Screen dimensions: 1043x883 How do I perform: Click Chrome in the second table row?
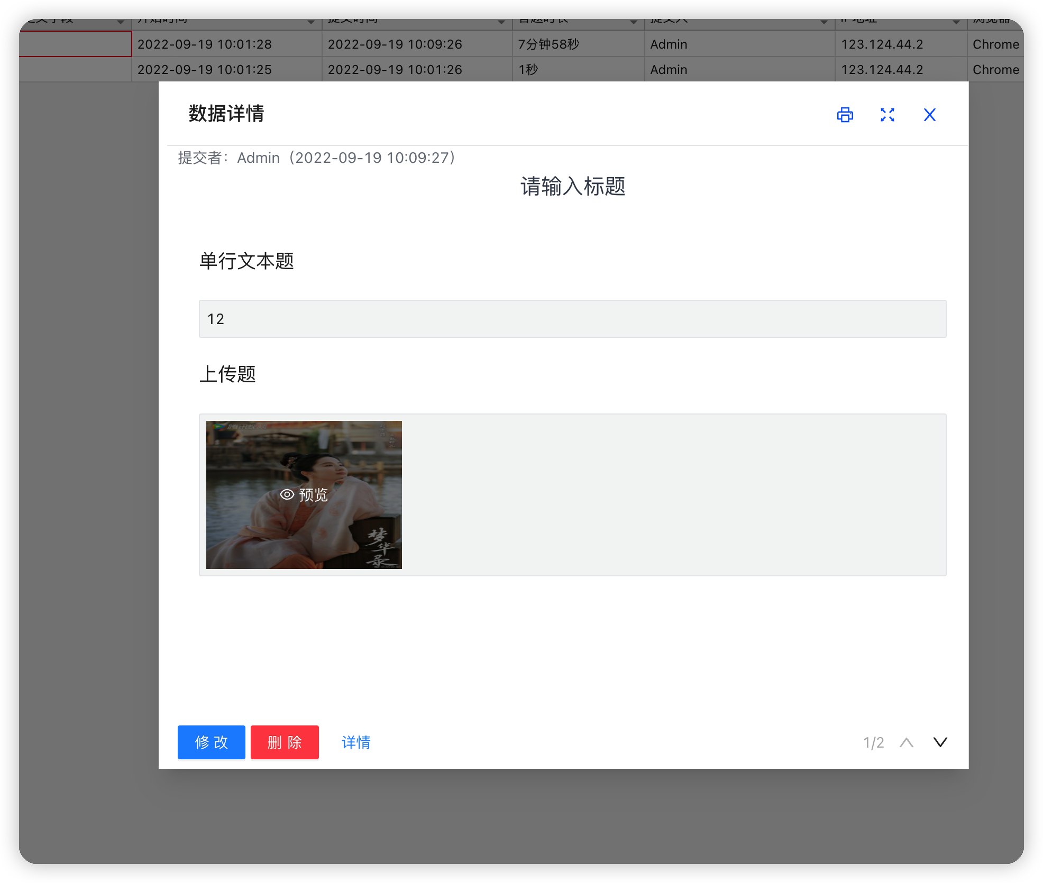(x=996, y=70)
